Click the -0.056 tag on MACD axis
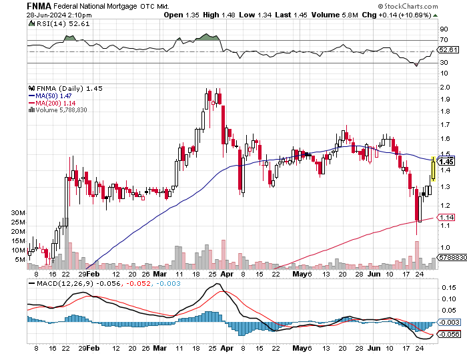 (x=449, y=335)
